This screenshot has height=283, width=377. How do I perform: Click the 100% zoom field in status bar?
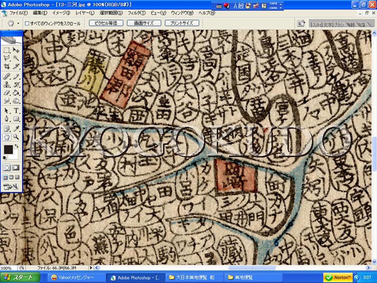tap(9, 268)
